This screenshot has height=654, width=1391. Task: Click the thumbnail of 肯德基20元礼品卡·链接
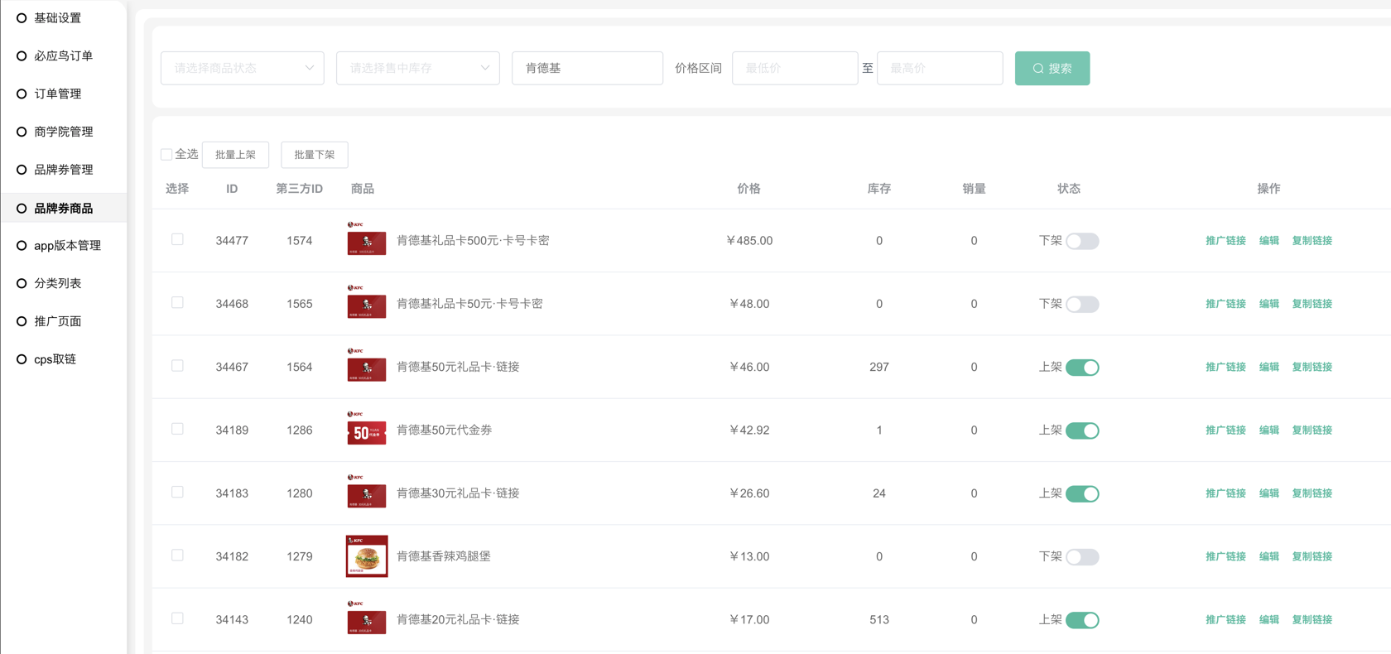[367, 618]
